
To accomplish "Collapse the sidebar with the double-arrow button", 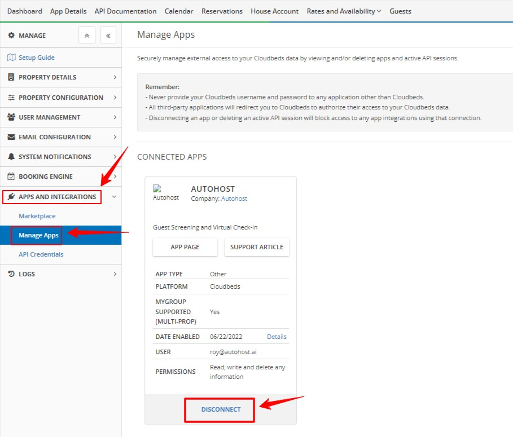I will (108, 35).
